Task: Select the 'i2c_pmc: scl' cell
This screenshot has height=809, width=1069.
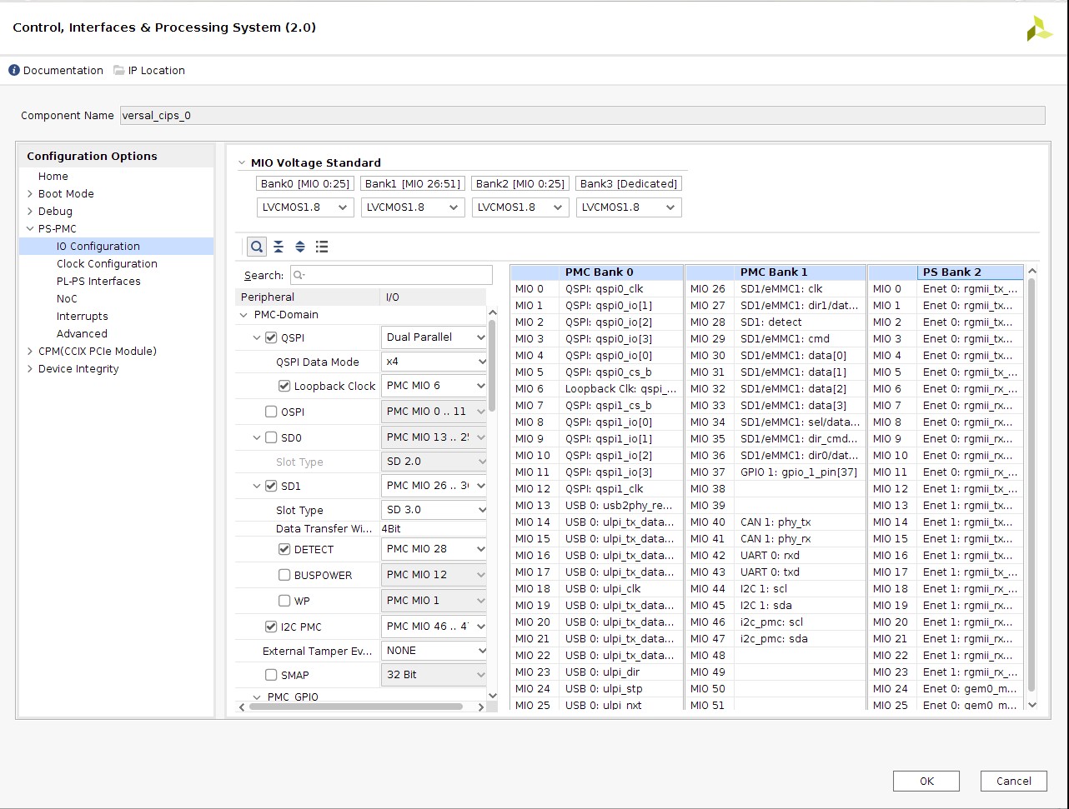Action: [800, 622]
